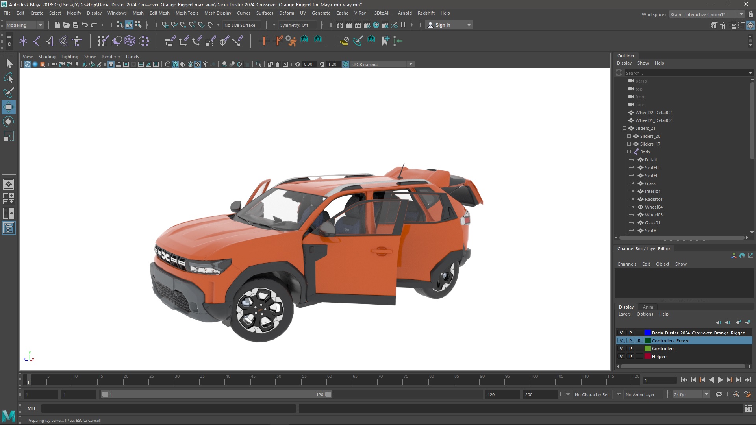Click the Render current frame icon

tap(349, 25)
